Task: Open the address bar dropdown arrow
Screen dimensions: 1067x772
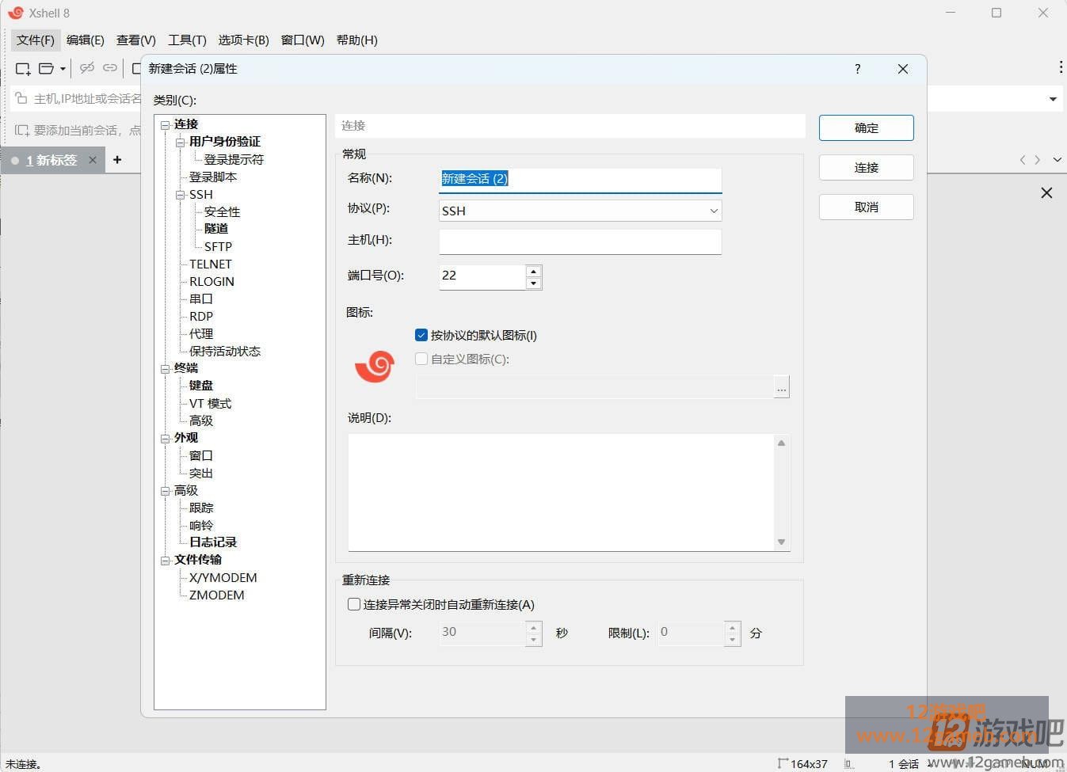Action: click(x=1053, y=99)
